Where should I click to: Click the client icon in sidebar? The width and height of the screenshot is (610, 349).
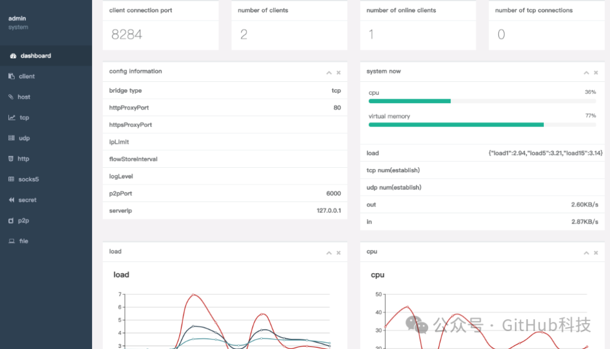11,76
